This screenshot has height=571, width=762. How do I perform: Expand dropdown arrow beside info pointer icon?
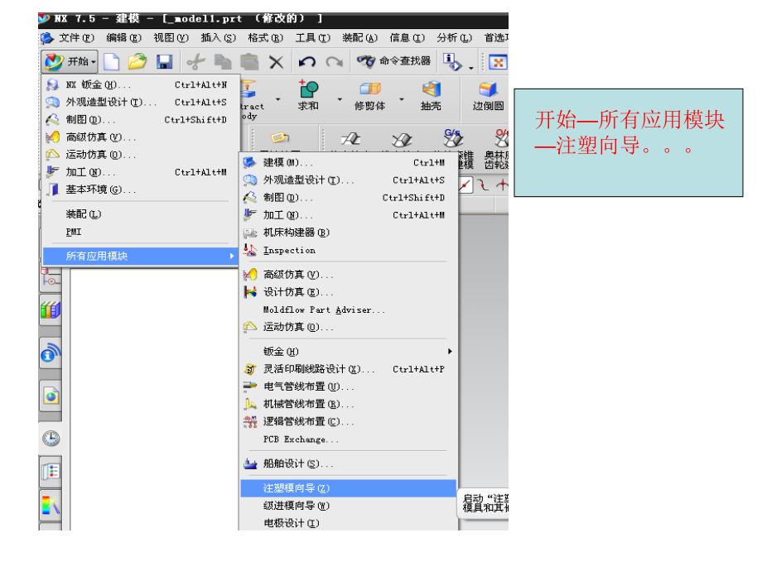pos(471,68)
